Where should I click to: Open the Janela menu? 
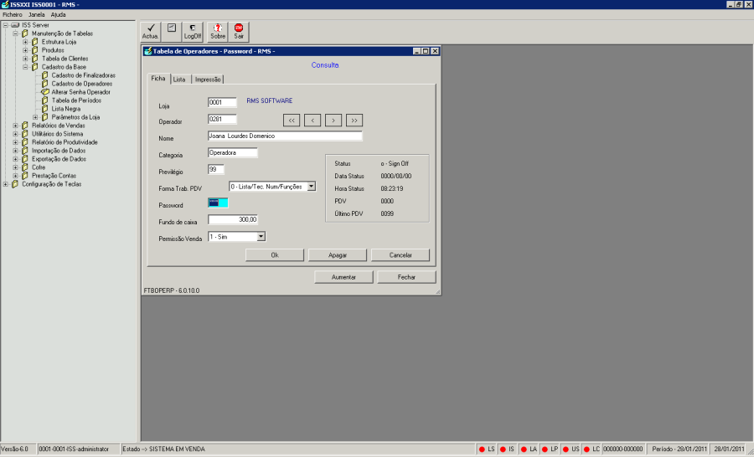pyautogui.click(x=37, y=15)
